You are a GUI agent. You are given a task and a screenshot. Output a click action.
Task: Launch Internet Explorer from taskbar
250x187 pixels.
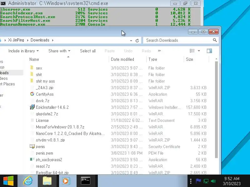(x=28, y=181)
